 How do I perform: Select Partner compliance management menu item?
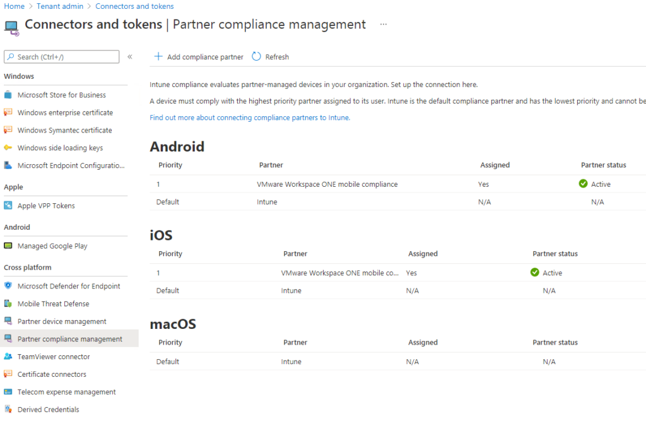click(x=69, y=339)
